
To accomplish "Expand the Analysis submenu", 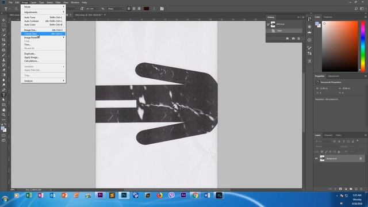I will (43, 80).
